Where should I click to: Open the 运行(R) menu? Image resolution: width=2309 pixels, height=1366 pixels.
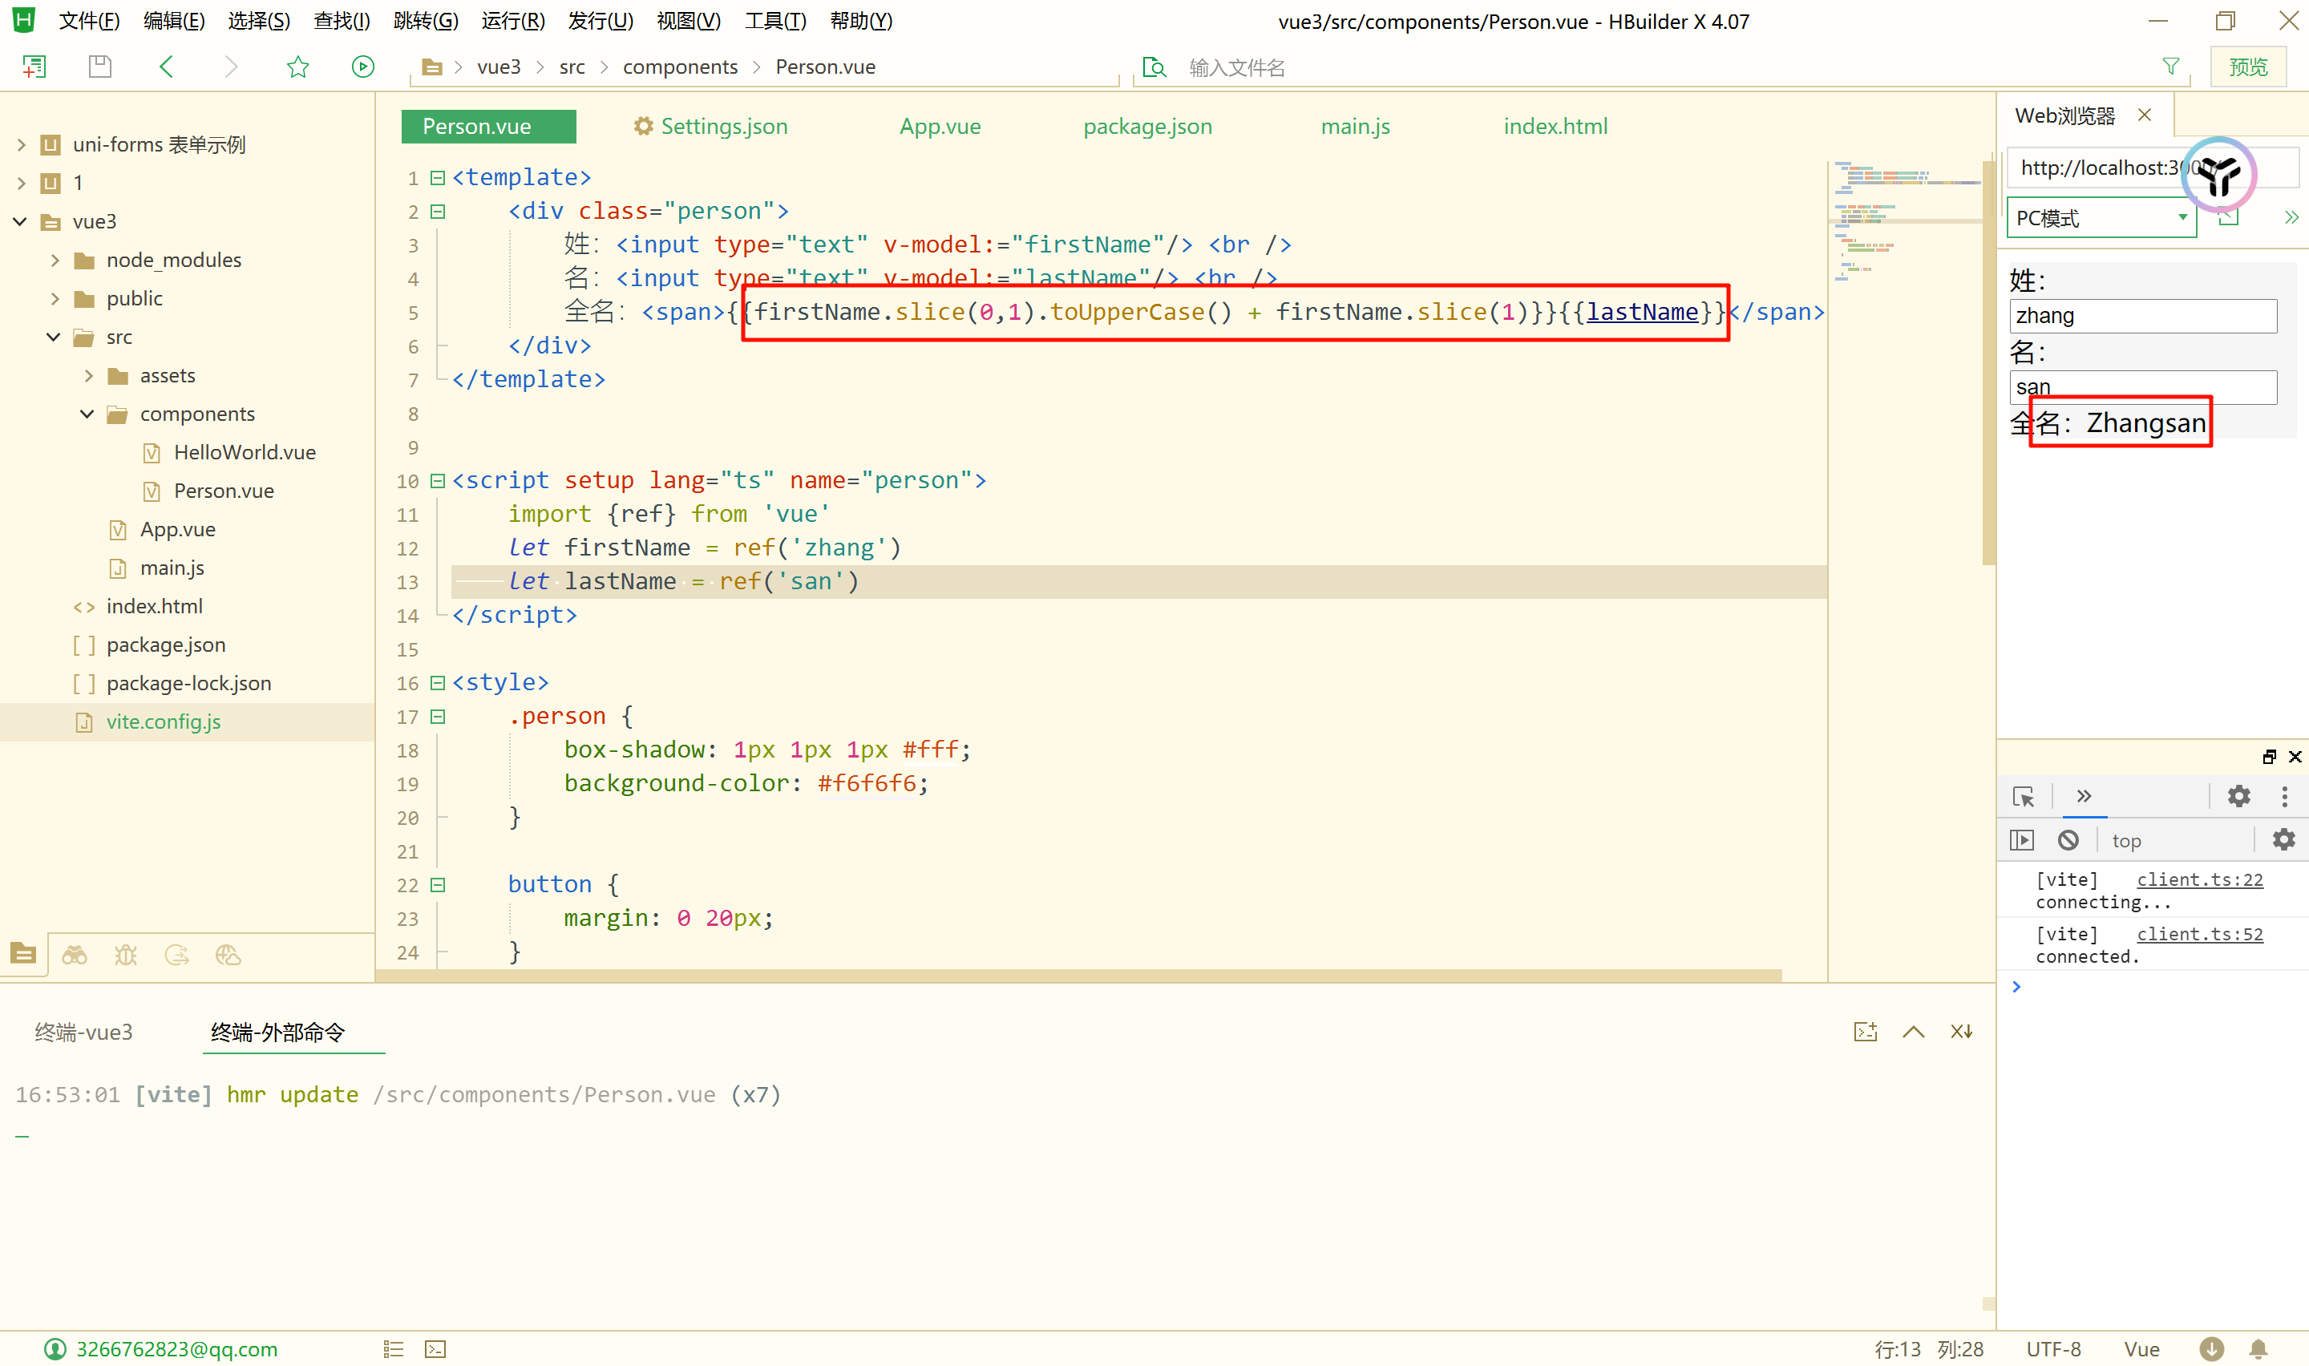512,20
